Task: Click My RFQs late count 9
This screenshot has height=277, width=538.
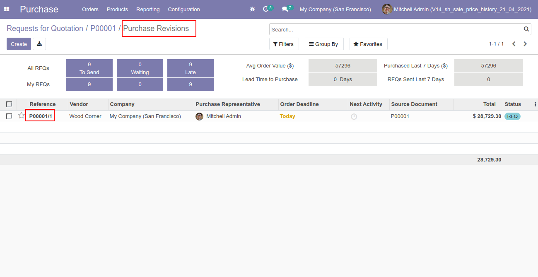Action: pos(191,84)
